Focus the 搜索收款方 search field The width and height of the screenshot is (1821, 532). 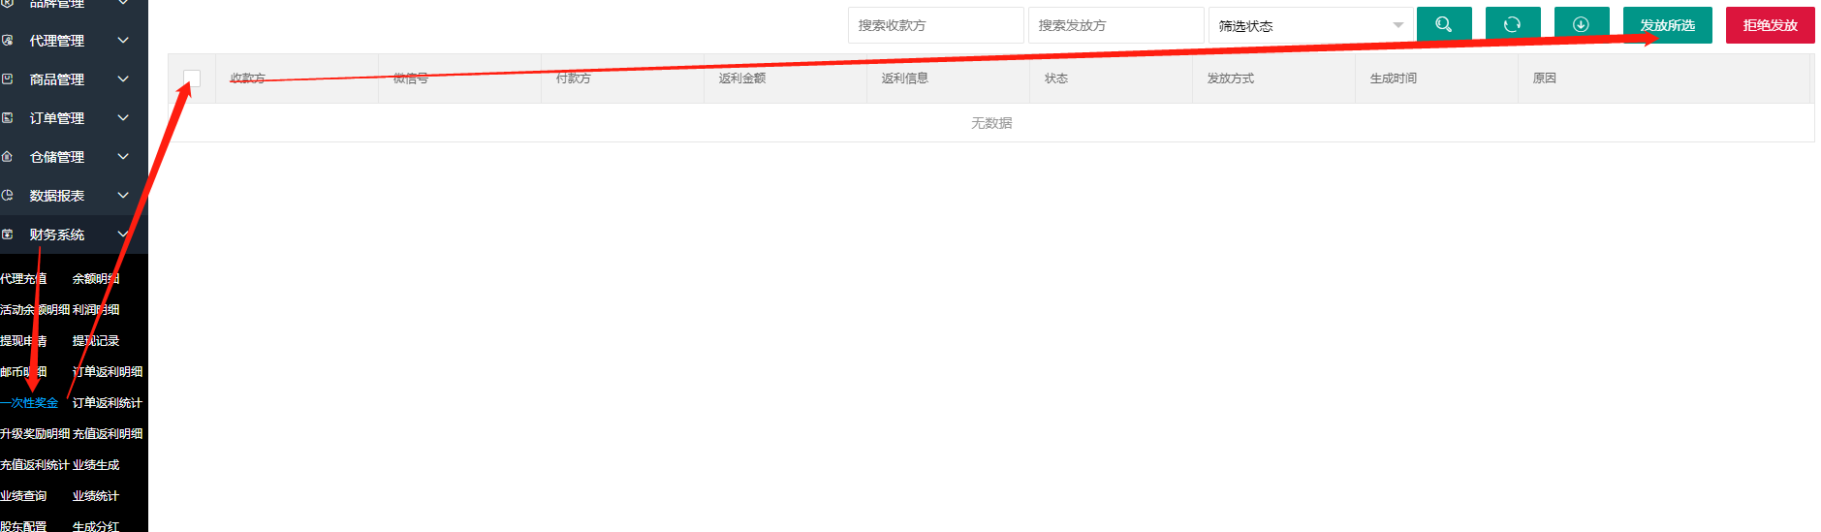935,25
